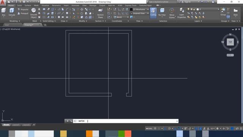Open Layer Properties manager
Viewport: 243px width, 137px height.
(x=181, y=13)
